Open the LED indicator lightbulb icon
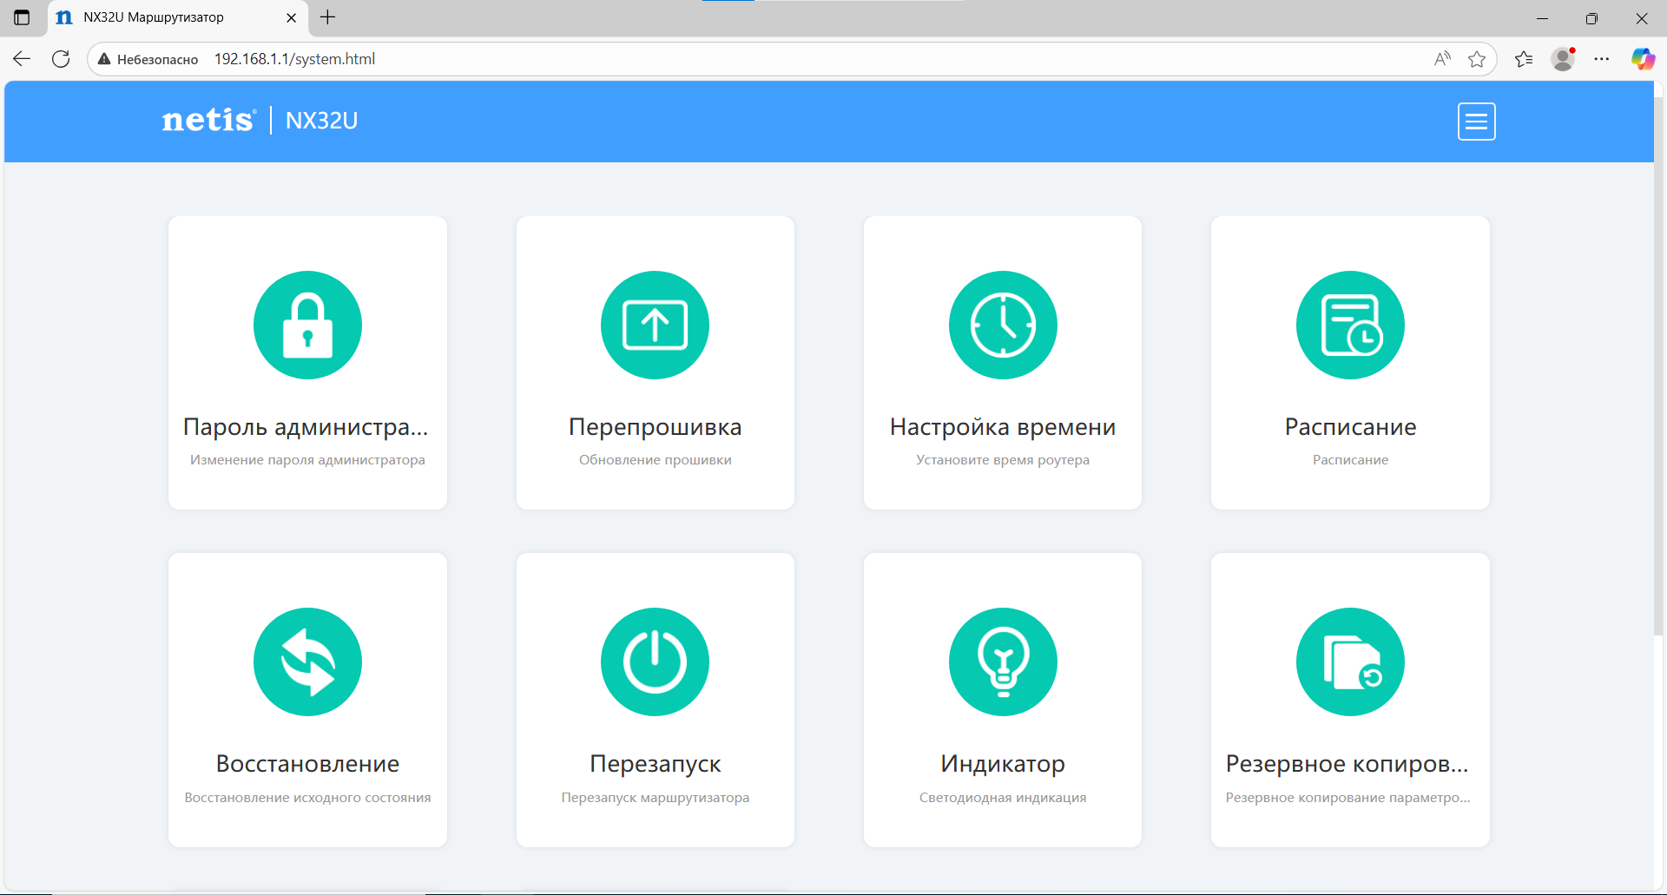Viewport: 1667px width, 895px height. (1003, 661)
